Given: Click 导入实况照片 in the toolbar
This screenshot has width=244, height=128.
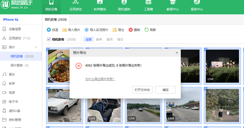Looking at the screenshot, I should pyautogui.click(x=96, y=30).
